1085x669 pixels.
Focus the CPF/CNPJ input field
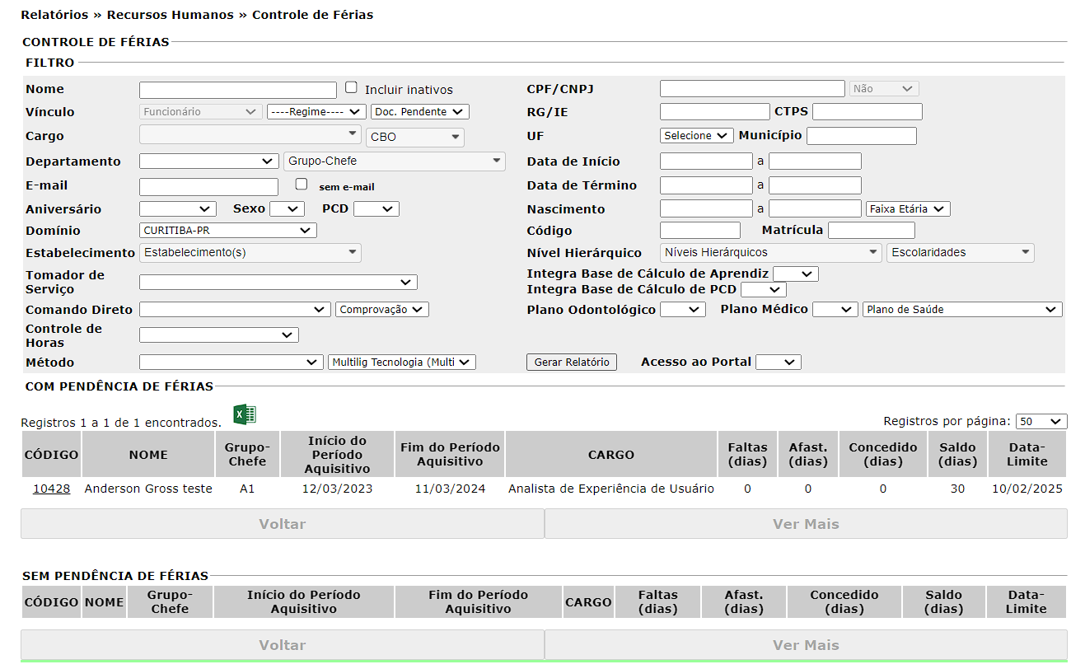pos(751,89)
